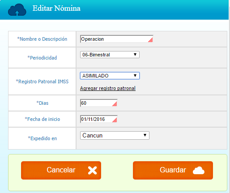Open the Periodicidad 06-Bimestral dropdown
Viewport: 230px width, 193px height.
[x=110, y=55]
